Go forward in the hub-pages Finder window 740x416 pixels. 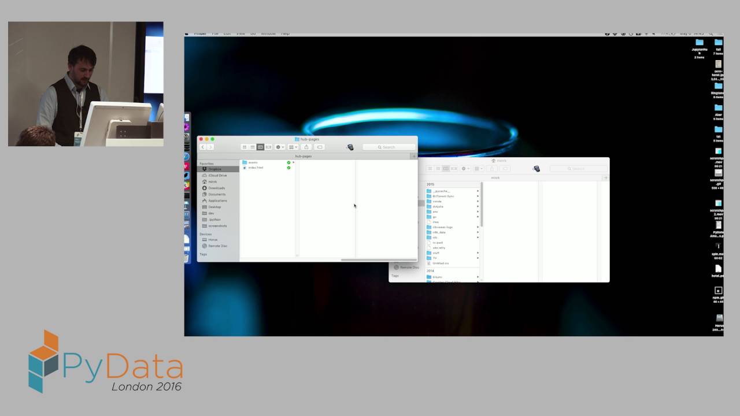tap(210, 147)
